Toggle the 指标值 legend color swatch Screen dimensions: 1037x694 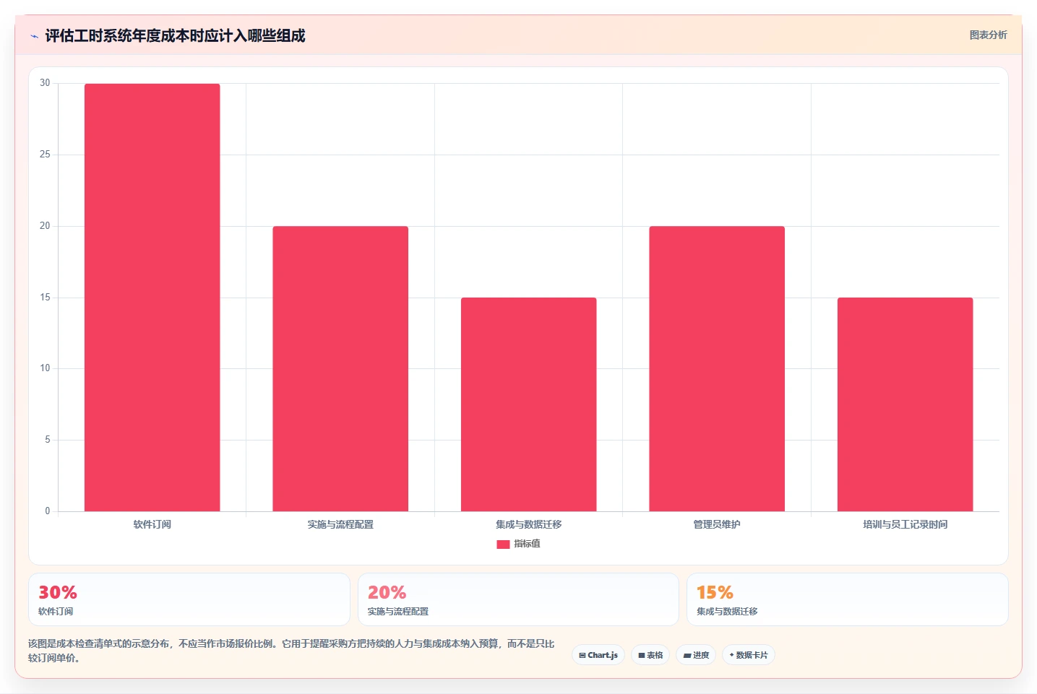pos(503,545)
